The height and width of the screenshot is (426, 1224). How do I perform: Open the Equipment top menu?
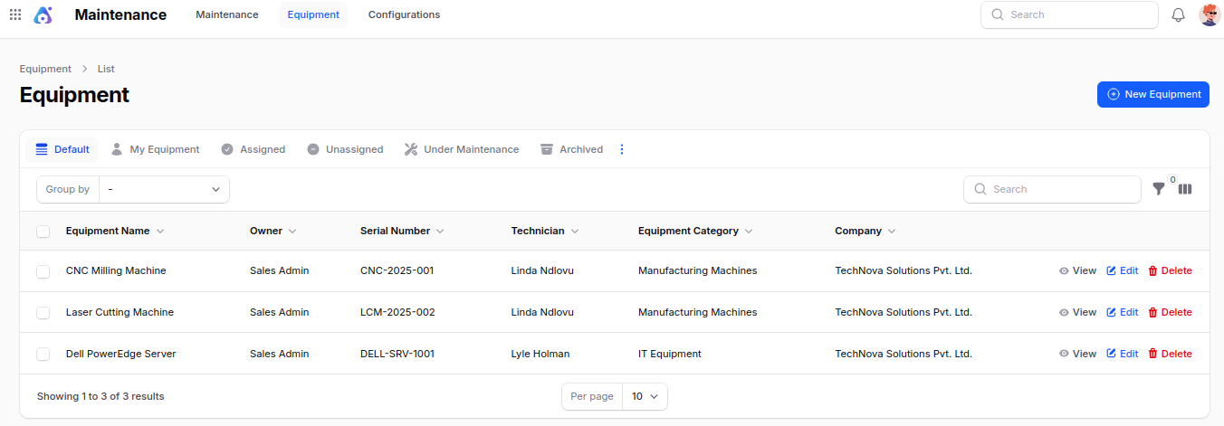[x=313, y=14]
